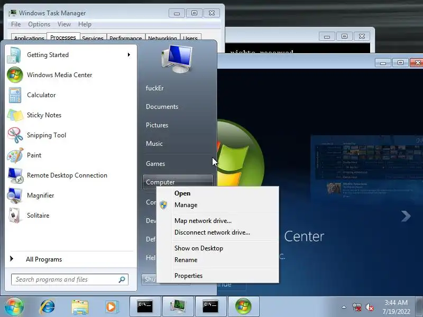
Task: Open Windows Explorer folder taskbar icon
Action: 80,307
